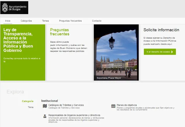
Task: Click the Ayuntamiento de Burgos logo
Action: (14, 8)
